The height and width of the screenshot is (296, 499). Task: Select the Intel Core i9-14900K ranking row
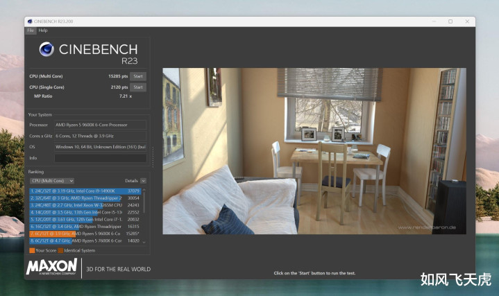coord(85,191)
